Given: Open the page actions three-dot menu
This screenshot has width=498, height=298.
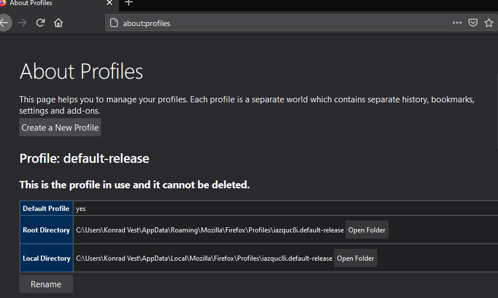Looking at the screenshot, I should tap(457, 23).
